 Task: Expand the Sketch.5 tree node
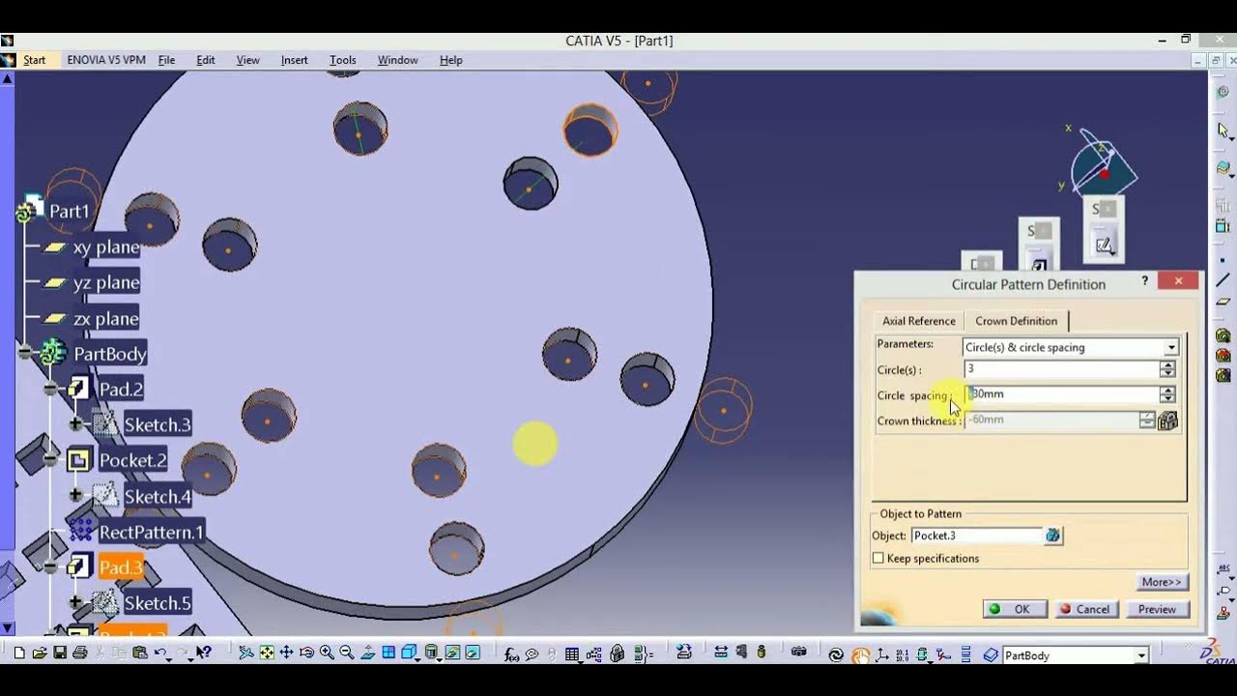click(x=75, y=602)
